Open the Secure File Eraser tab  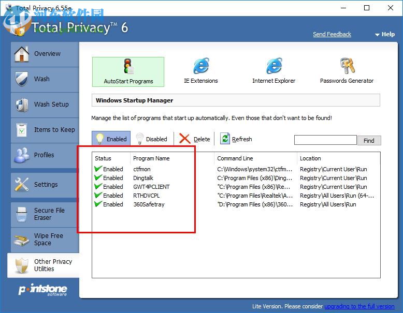pyautogui.click(x=45, y=214)
